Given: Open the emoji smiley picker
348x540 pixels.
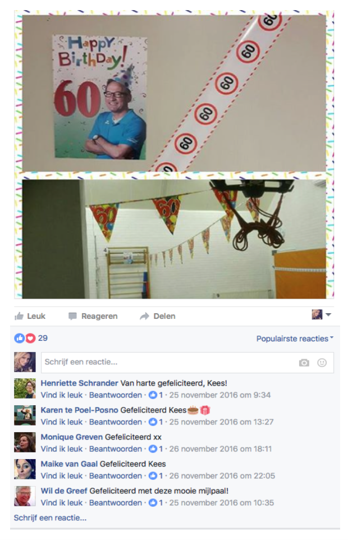Looking at the screenshot, I should tap(322, 363).
